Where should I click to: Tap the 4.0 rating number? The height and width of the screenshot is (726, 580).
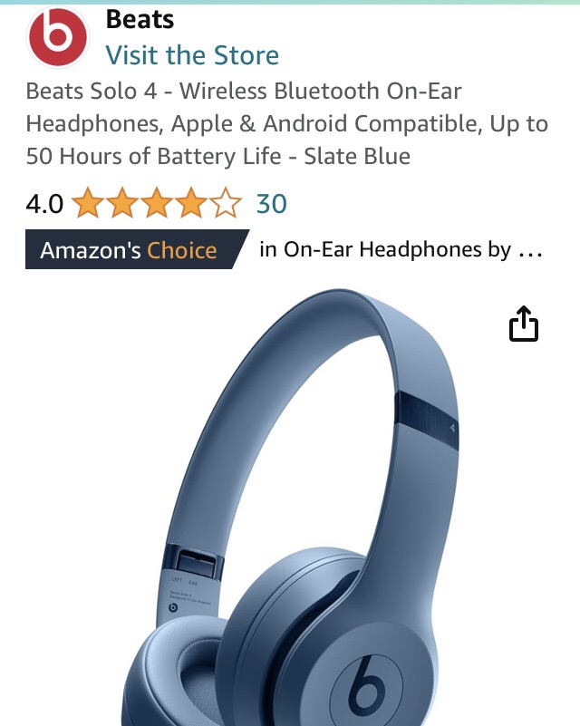click(x=44, y=204)
